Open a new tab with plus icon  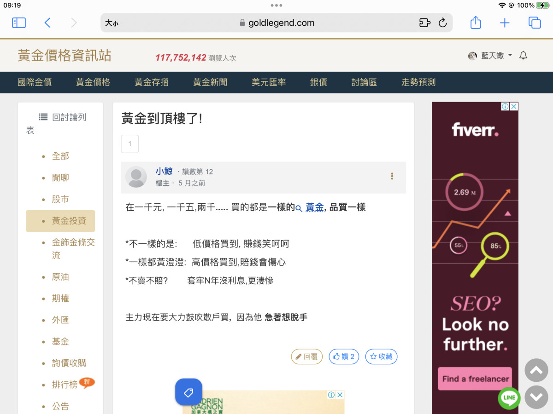point(505,23)
